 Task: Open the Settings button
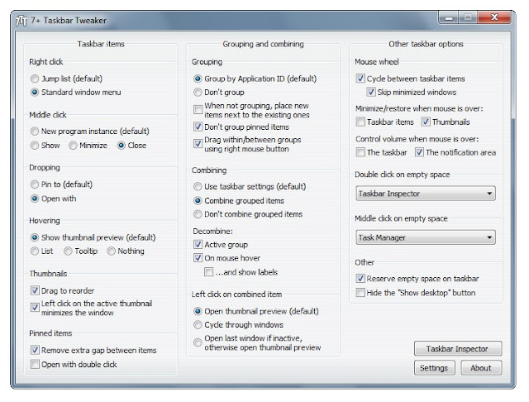tap(434, 368)
